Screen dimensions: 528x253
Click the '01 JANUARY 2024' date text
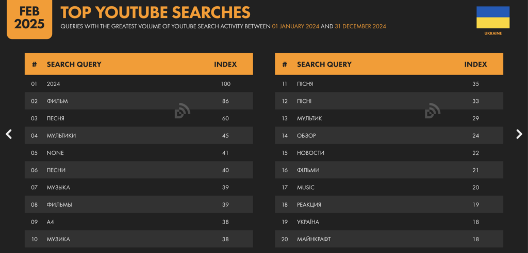click(x=295, y=26)
